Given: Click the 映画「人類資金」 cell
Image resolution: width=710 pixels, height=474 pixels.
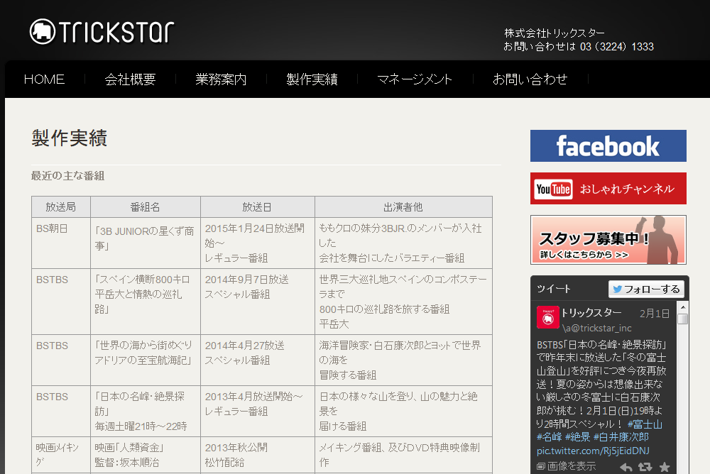Looking at the screenshot, I should tap(146, 456).
